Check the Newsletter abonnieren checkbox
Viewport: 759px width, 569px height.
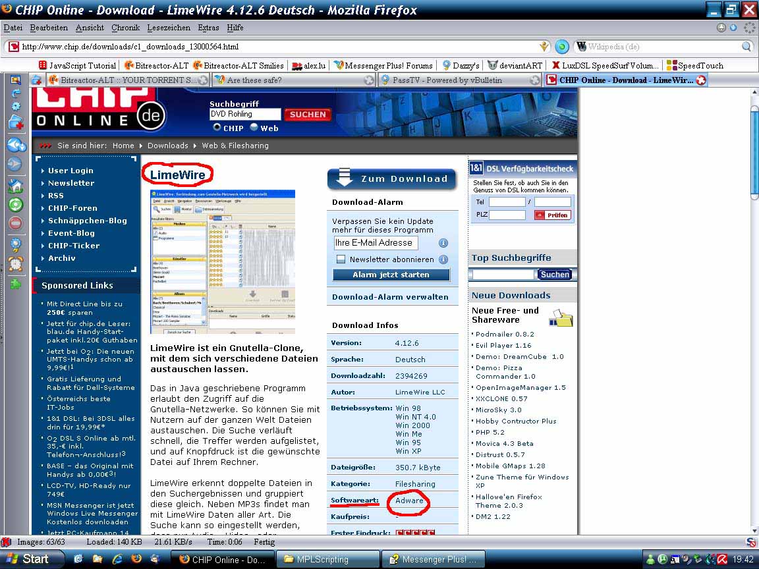pyautogui.click(x=341, y=259)
